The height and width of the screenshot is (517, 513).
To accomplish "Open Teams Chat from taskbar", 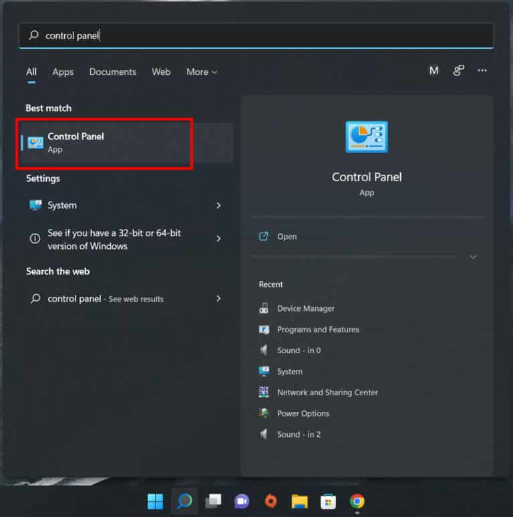I will pyautogui.click(x=242, y=501).
